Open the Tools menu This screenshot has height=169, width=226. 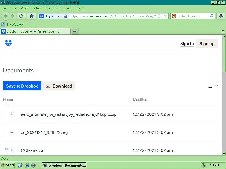(x=69, y=8)
